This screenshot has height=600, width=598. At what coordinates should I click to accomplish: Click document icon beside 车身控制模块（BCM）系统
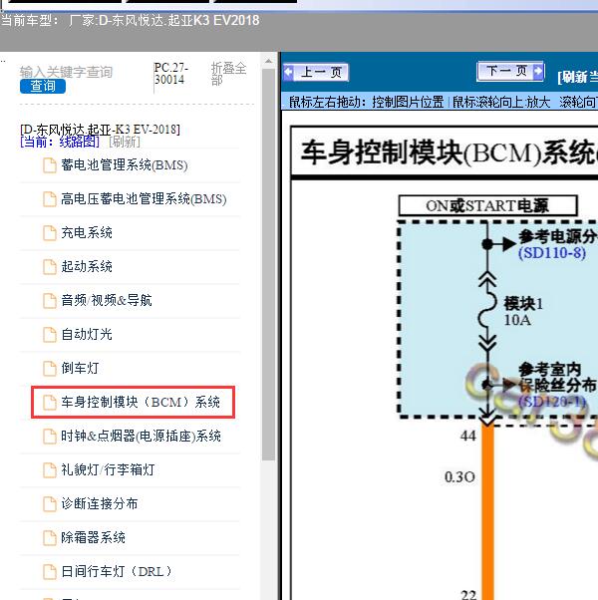click(50, 403)
